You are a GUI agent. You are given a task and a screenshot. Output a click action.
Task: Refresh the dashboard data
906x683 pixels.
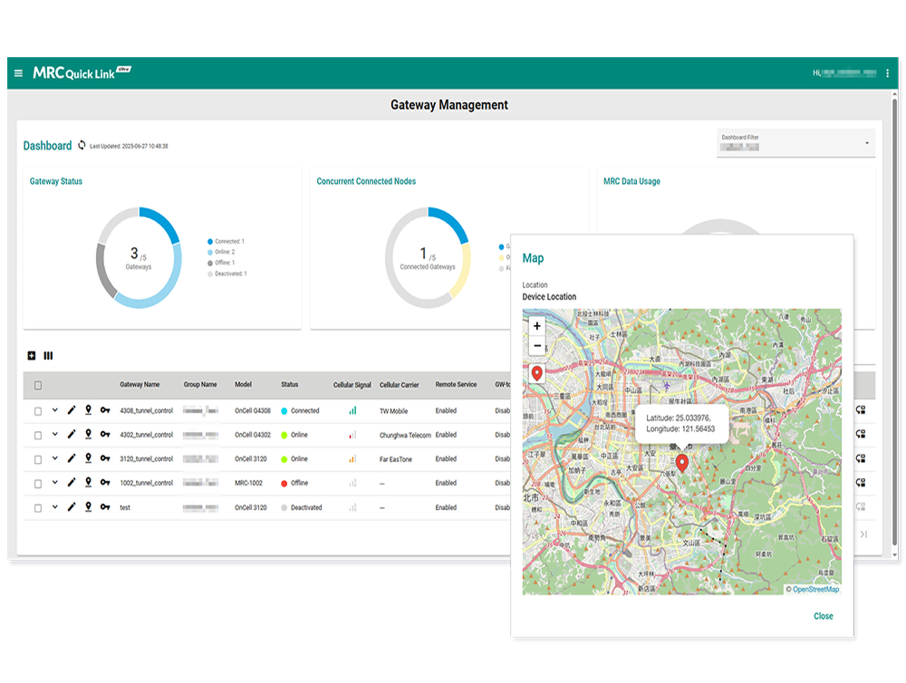click(82, 145)
